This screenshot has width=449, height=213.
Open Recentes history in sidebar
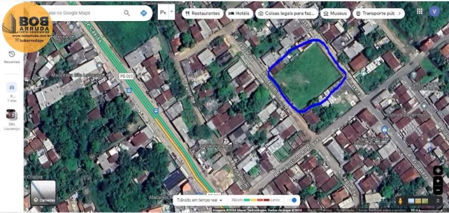pos(12,57)
